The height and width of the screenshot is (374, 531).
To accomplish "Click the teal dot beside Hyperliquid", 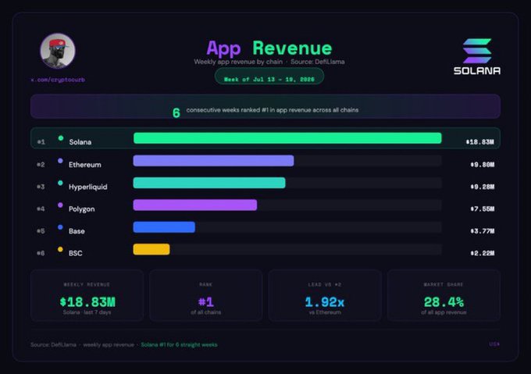I will pyautogui.click(x=60, y=183).
